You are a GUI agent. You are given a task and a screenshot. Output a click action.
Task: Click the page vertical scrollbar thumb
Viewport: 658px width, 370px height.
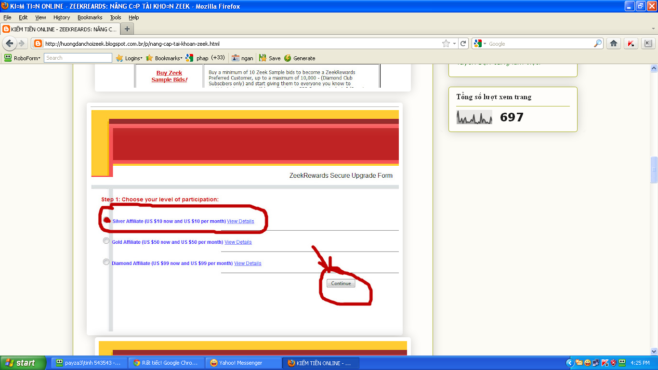654,170
